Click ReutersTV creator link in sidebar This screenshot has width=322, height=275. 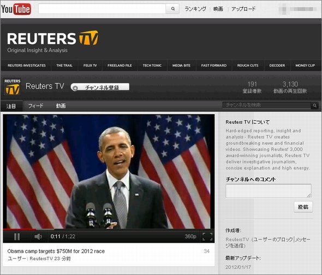[x=237, y=239]
